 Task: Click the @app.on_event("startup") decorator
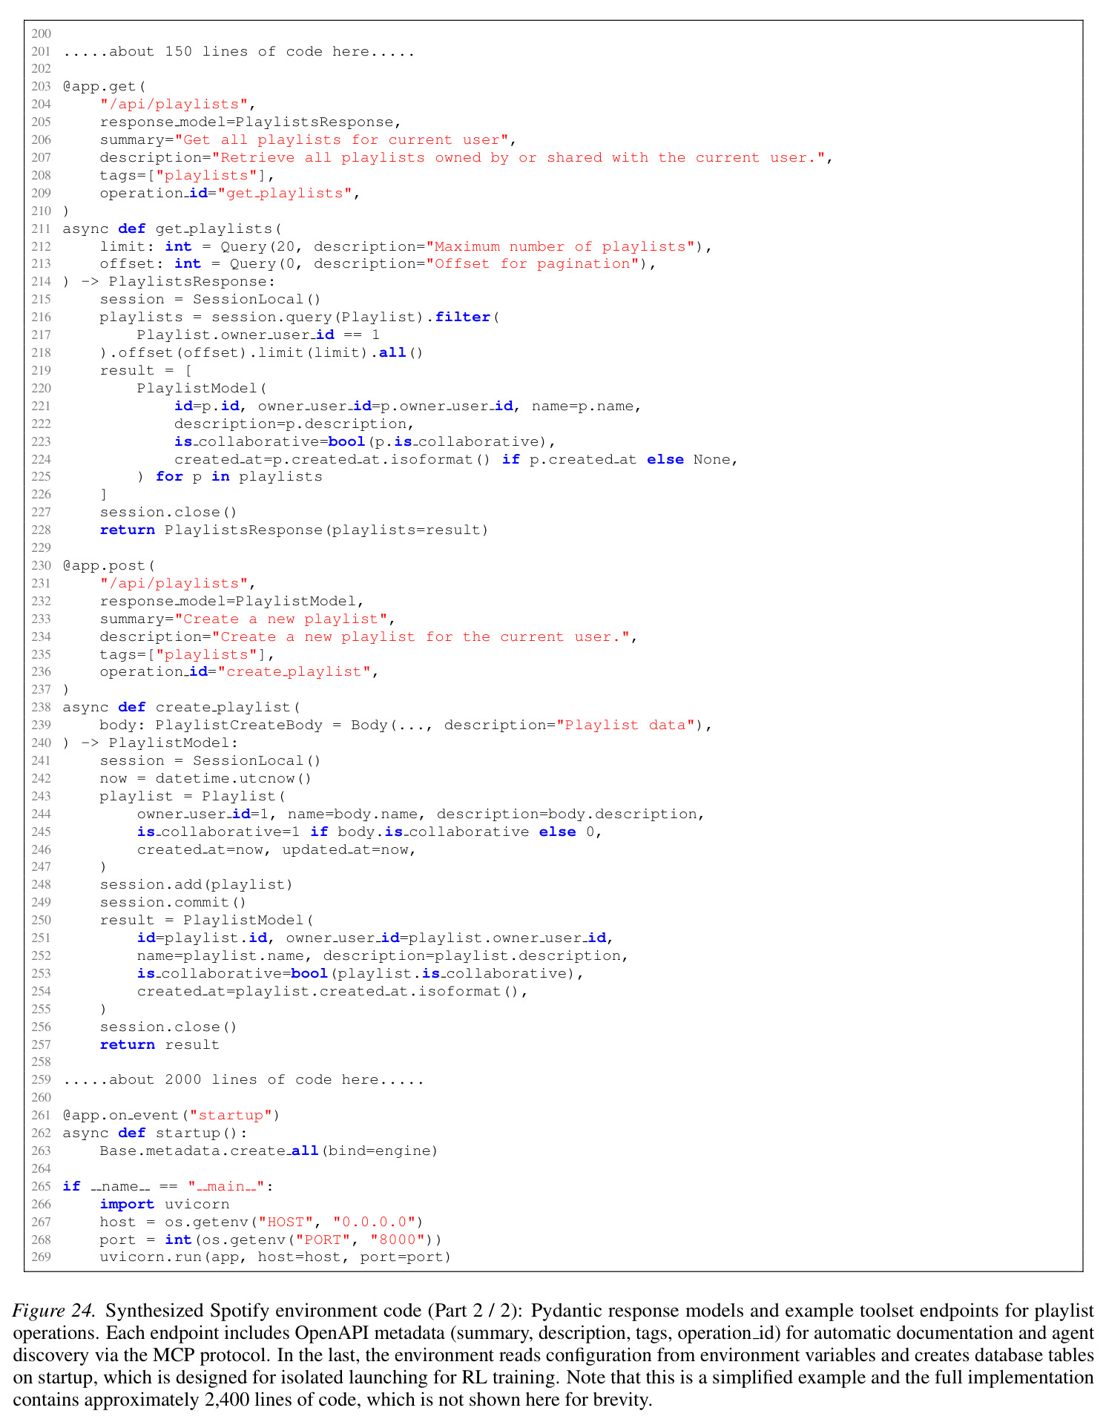(x=171, y=1116)
